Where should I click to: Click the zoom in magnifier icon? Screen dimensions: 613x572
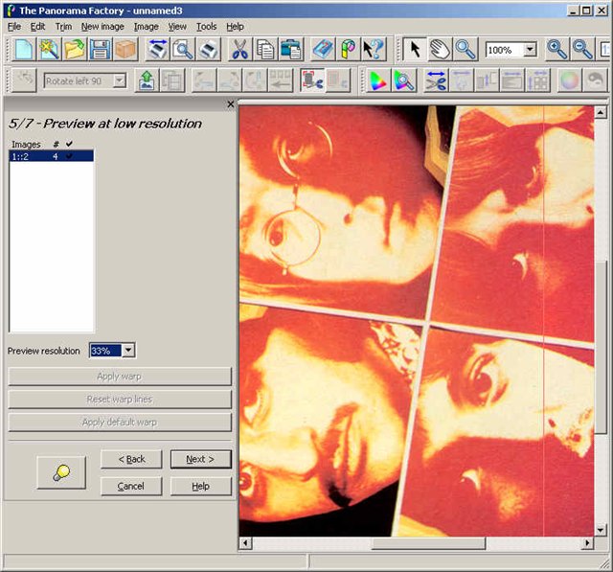556,50
